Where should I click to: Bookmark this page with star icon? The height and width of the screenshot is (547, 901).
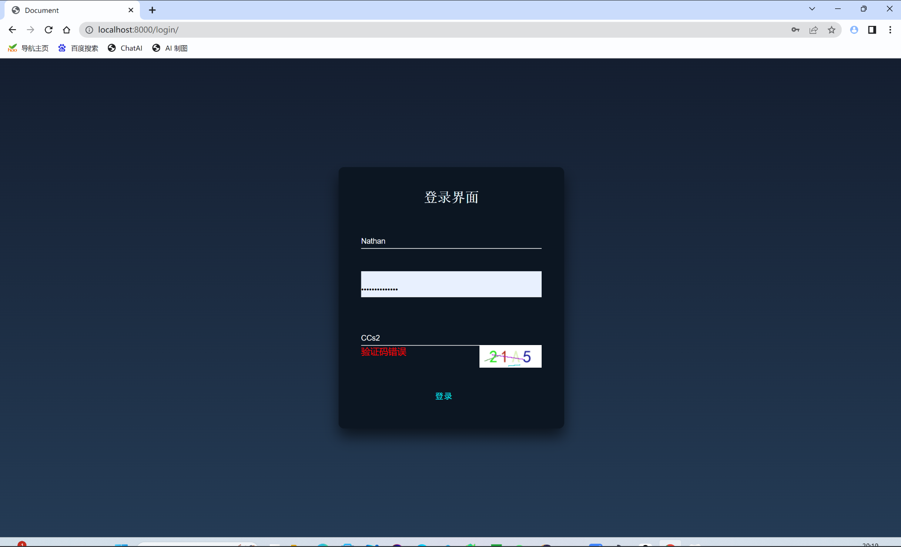(x=832, y=30)
